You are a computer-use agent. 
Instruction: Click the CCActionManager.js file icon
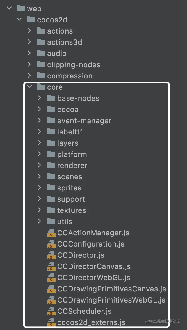[x=50, y=233]
